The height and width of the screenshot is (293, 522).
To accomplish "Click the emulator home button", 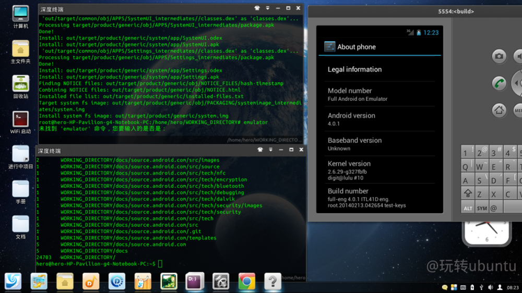I will [499, 110].
